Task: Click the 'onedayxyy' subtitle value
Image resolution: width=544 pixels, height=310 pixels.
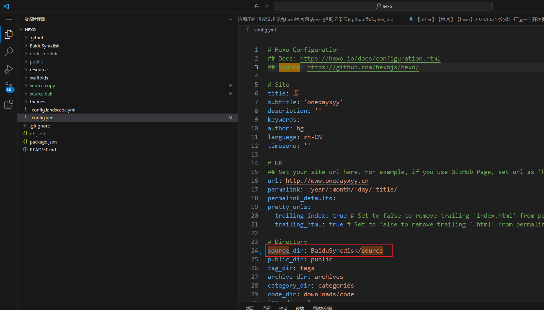Action: (323, 102)
